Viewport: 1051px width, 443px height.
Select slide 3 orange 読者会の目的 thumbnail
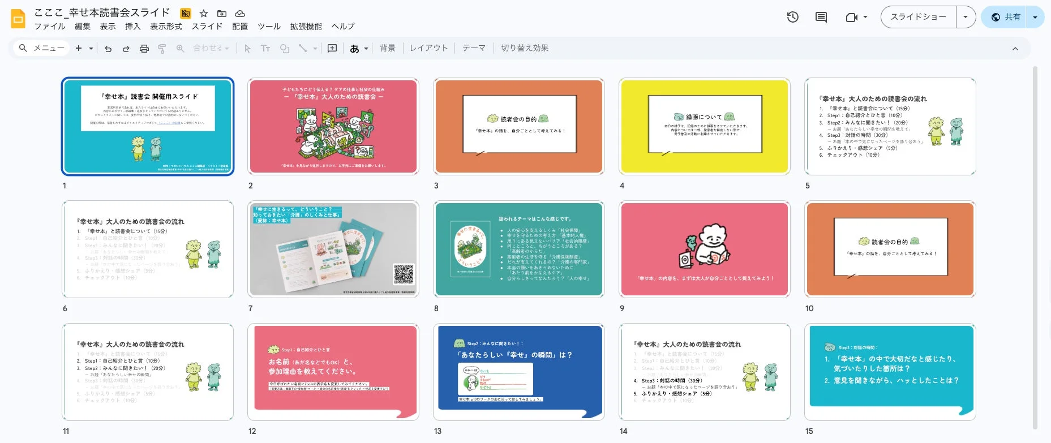[519, 126]
